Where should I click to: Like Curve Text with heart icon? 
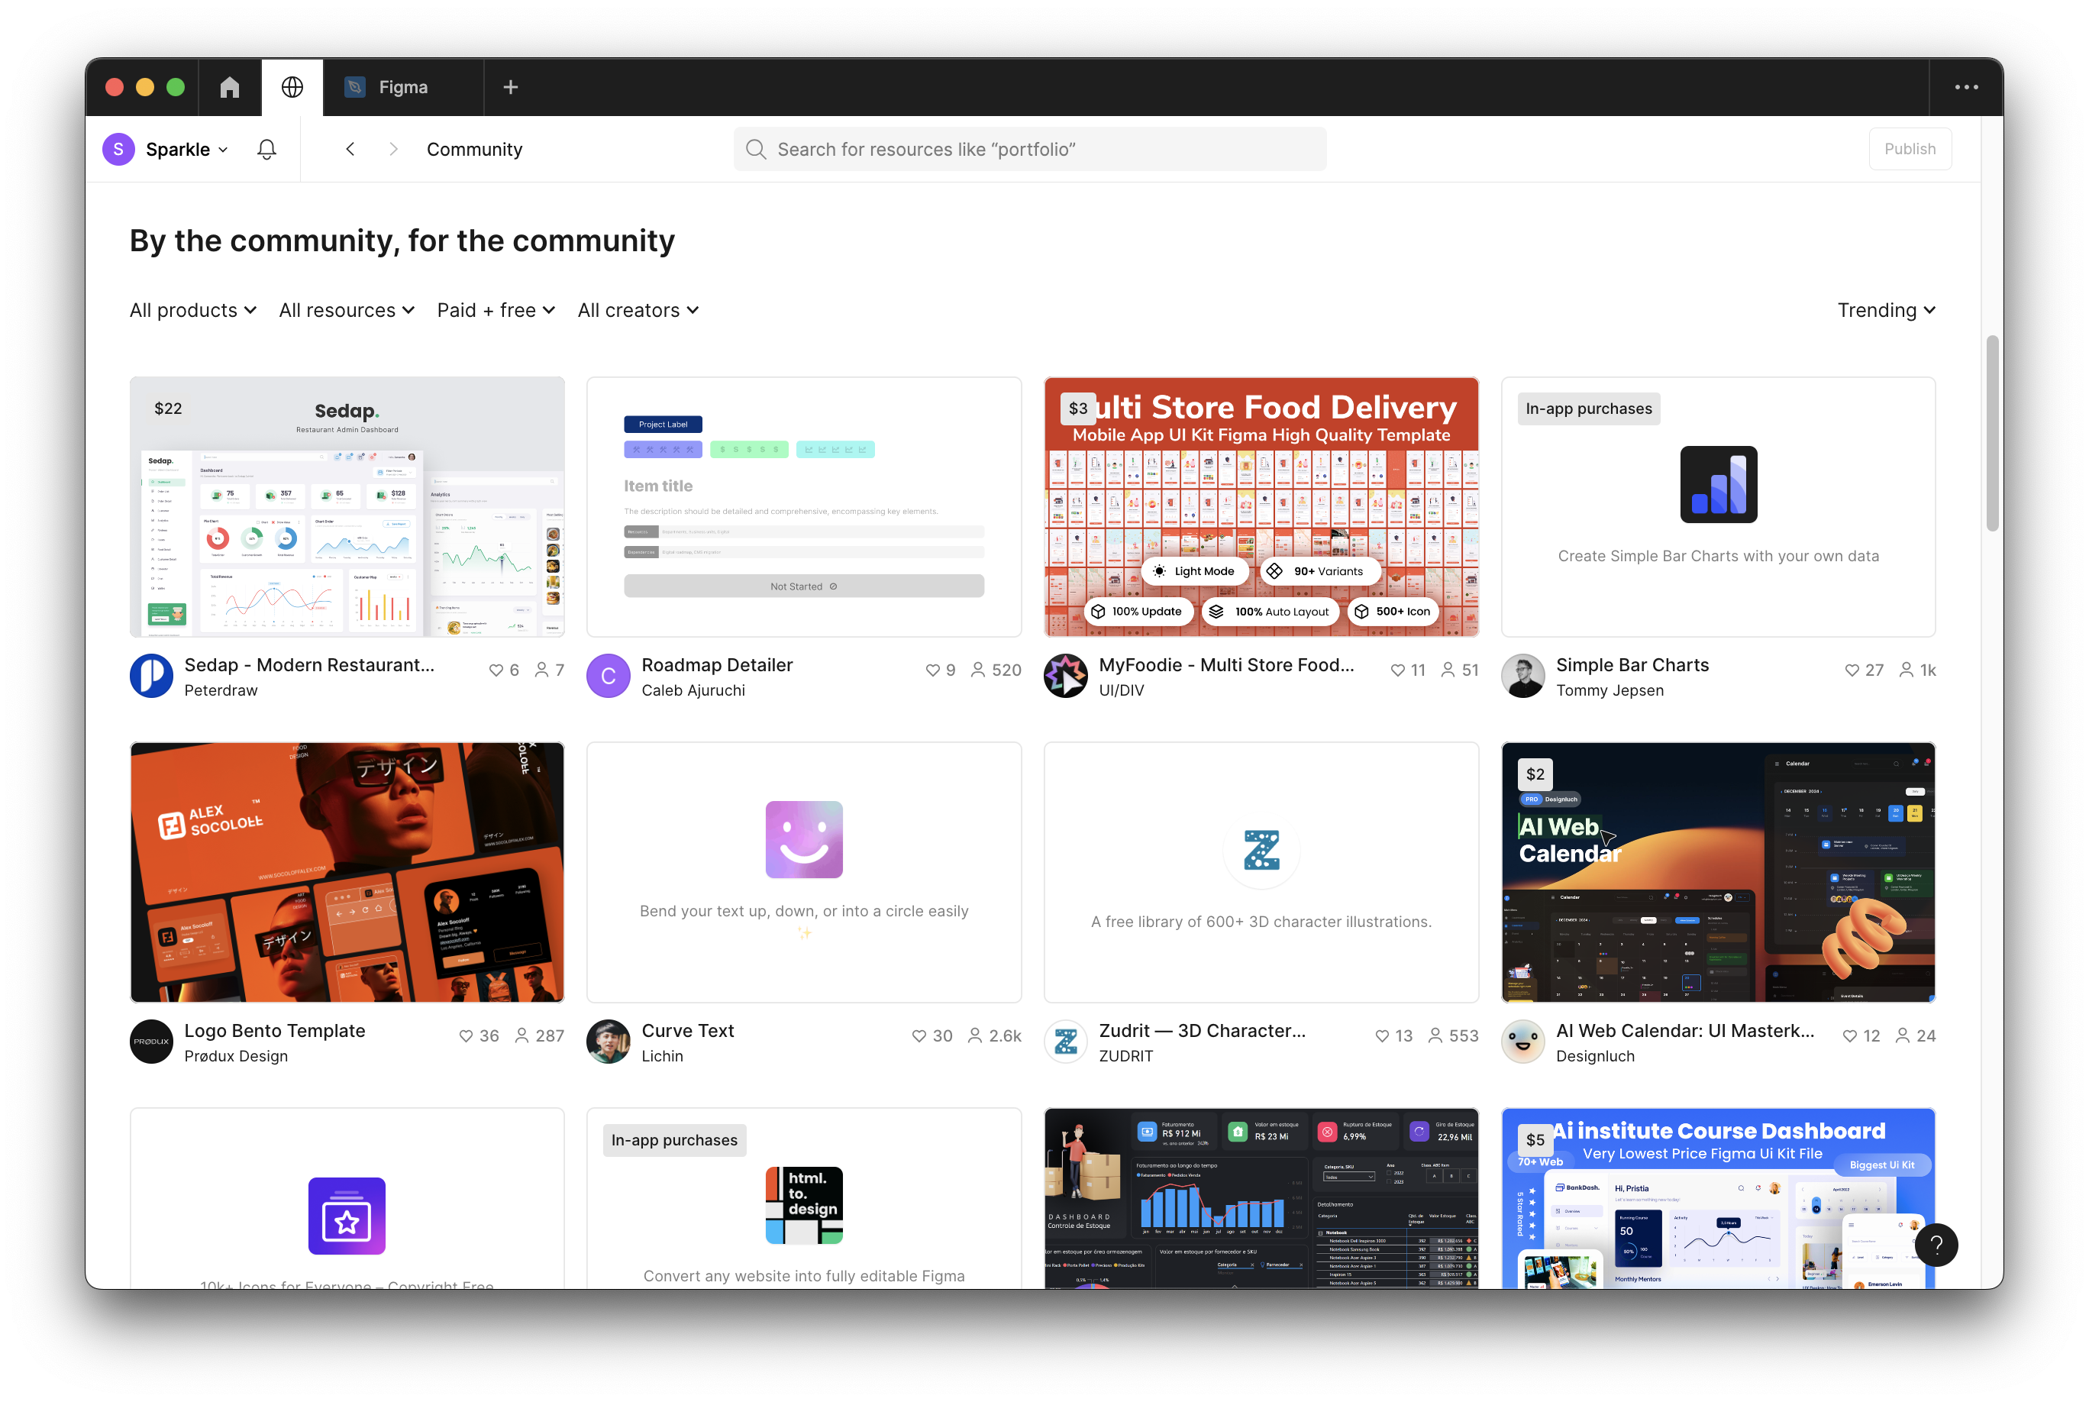(x=919, y=1035)
